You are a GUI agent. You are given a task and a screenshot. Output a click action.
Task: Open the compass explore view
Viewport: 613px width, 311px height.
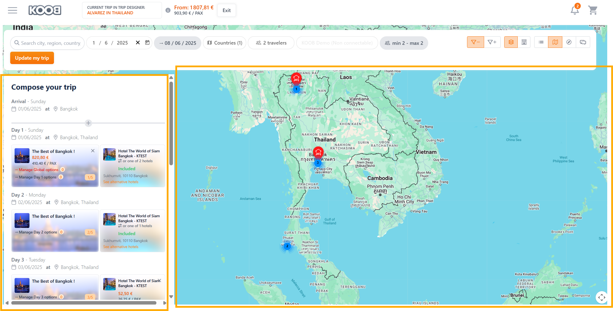pyautogui.click(x=569, y=42)
